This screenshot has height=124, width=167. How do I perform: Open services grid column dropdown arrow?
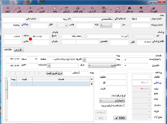(x=92, y=79)
